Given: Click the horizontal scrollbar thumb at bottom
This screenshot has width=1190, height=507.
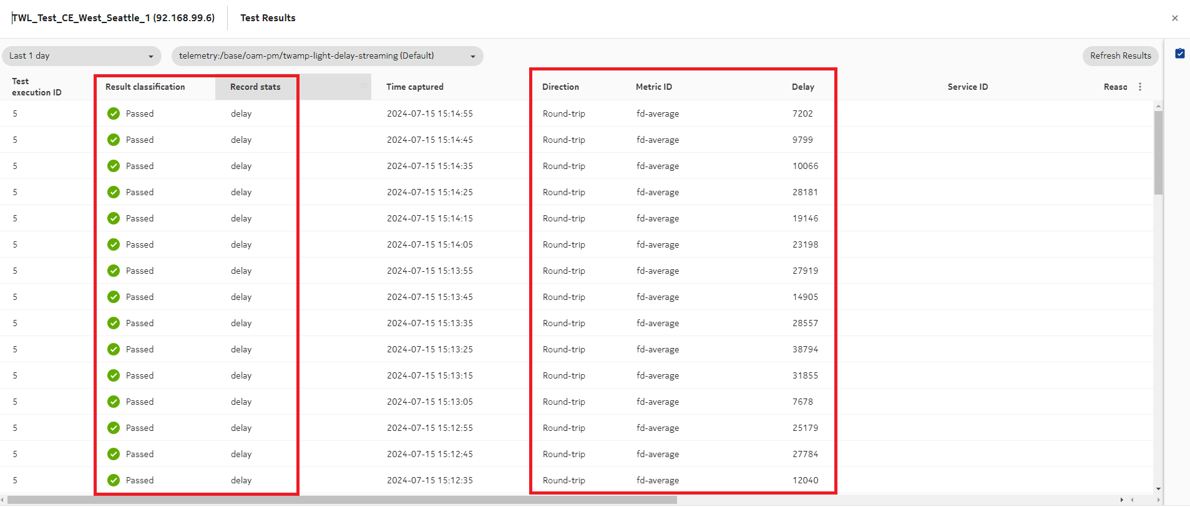Looking at the screenshot, I should click(342, 500).
